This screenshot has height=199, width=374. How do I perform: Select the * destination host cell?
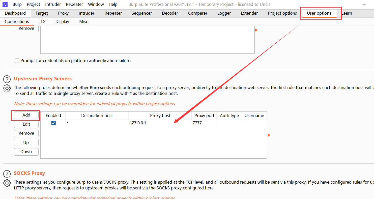coord(97,123)
